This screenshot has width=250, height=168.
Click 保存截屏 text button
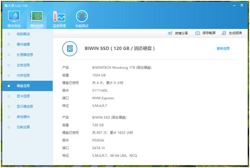(209, 33)
